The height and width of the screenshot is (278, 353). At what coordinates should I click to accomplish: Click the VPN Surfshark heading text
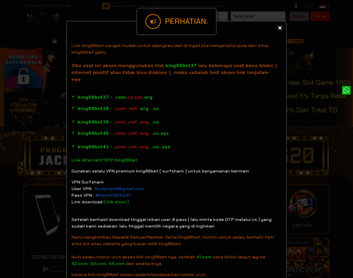[88, 182]
